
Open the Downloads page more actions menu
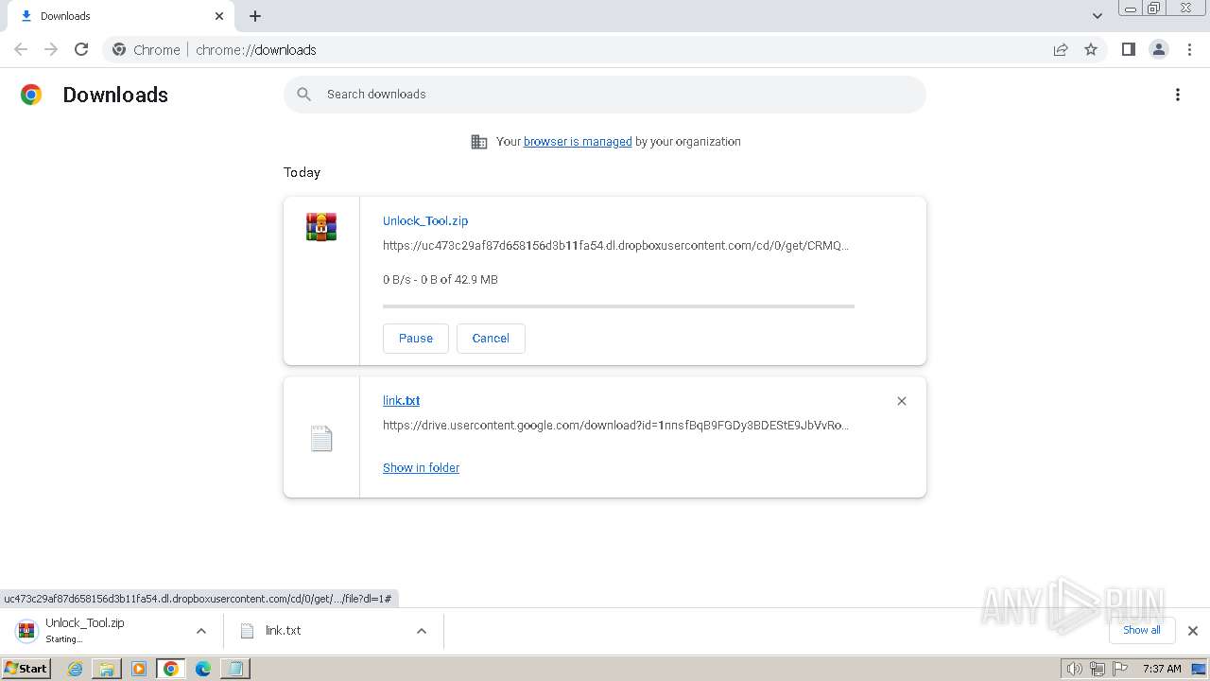pyautogui.click(x=1178, y=95)
